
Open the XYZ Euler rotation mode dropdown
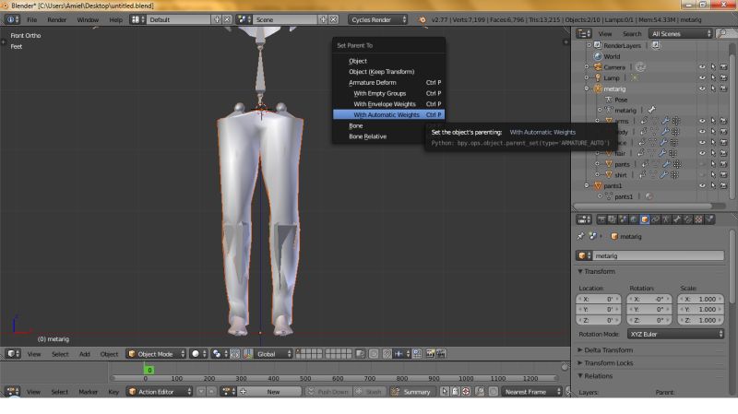click(x=675, y=334)
